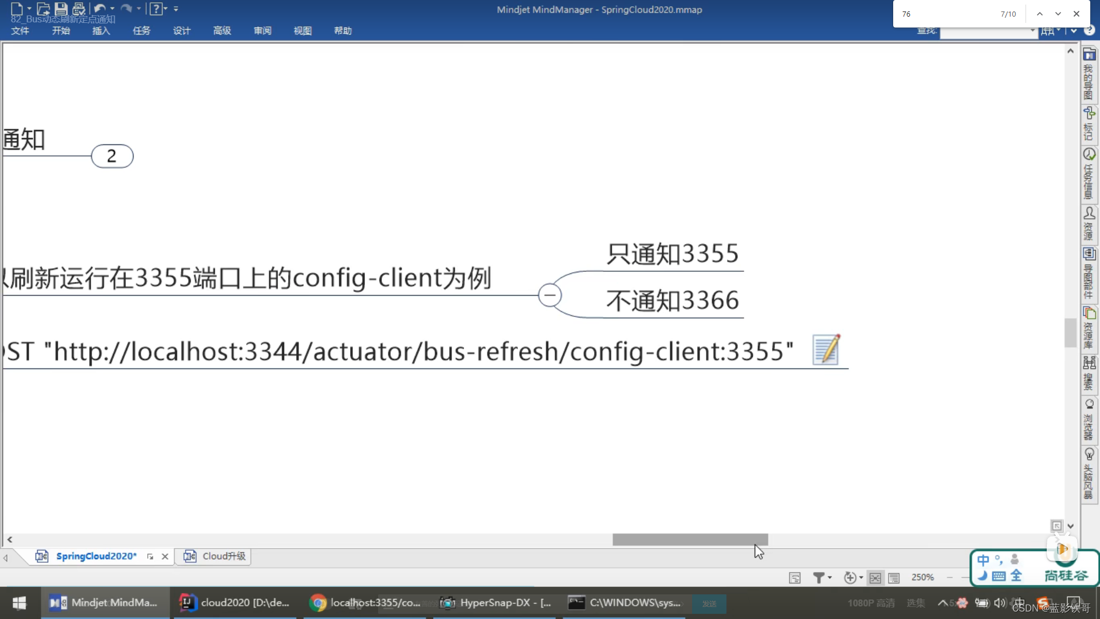Image resolution: width=1100 pixels, height=619 pixels.
Task: Open the 查找 combo box dropdown
Action: (x=1032, y=31)
